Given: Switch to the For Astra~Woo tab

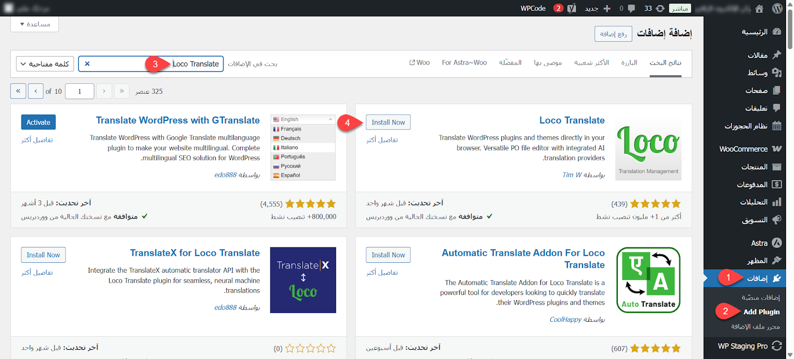Looking at the screenshot, I should coord(464,62).
